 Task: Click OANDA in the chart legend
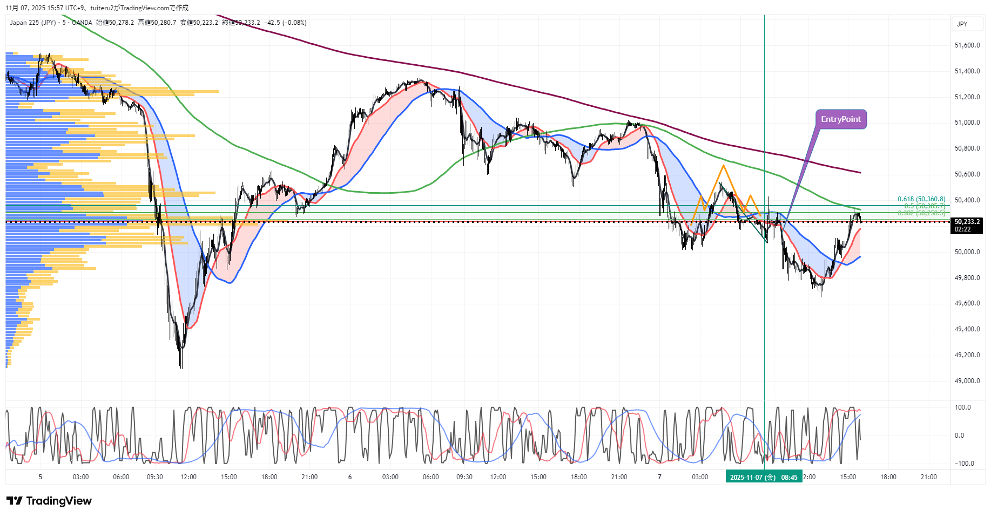[82, 23]
